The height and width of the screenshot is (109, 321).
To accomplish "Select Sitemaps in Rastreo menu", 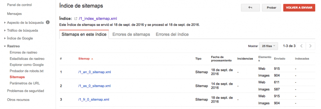I will [17, 77].
